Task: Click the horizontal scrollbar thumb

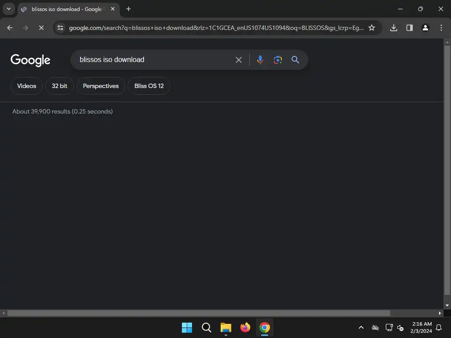Action: click(x=199, y=313)
